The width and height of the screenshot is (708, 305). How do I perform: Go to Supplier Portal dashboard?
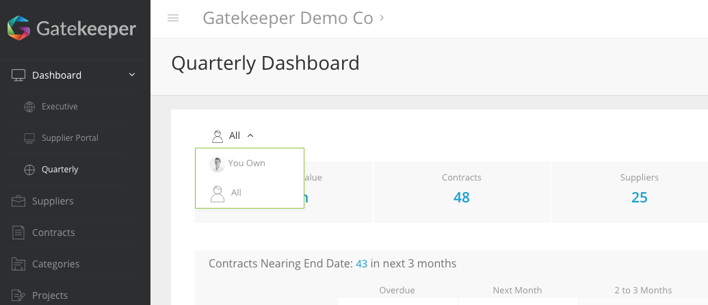tap(70, 138)
